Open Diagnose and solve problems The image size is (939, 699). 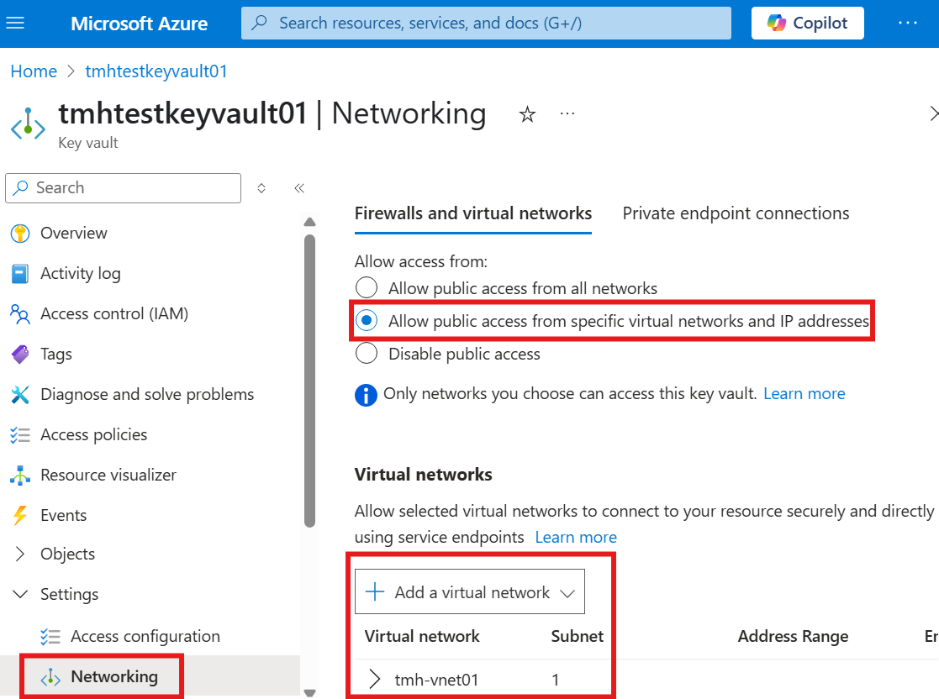click(147, 394)
